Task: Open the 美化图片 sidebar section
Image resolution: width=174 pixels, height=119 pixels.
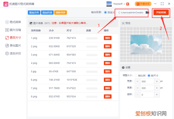Action: coord(13,46)
